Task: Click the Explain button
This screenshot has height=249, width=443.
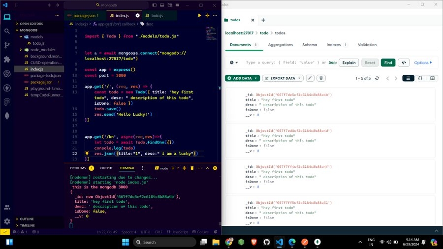Action: [x=349, y=62]
